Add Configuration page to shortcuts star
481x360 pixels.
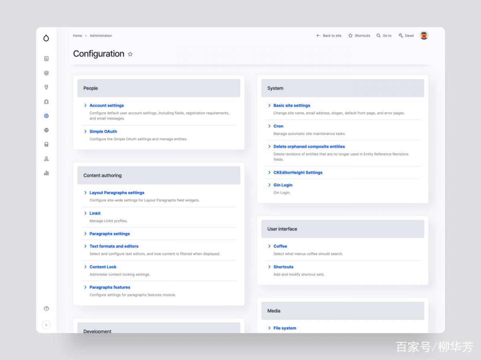[130, 54]
